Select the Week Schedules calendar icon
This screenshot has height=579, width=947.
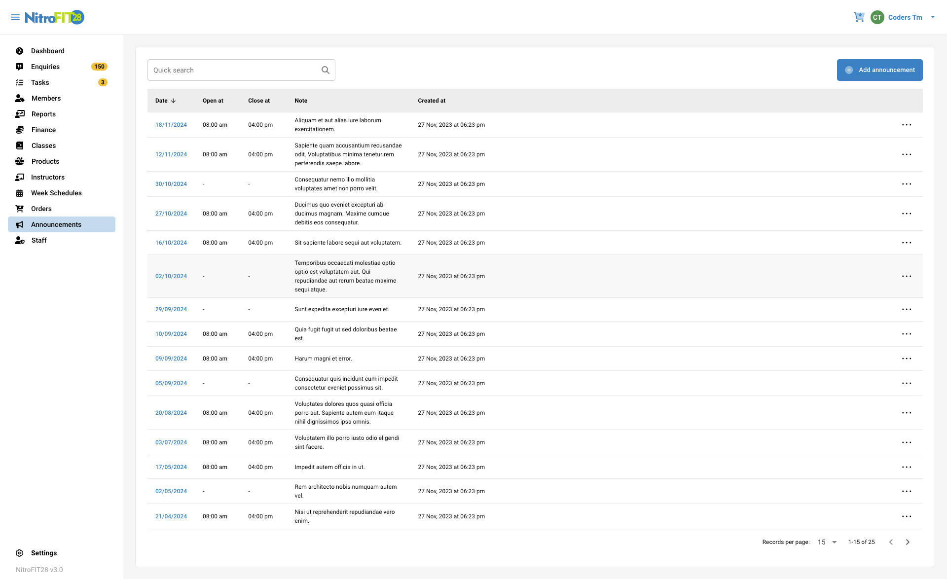pyautogui.click(x=19, y=193)
